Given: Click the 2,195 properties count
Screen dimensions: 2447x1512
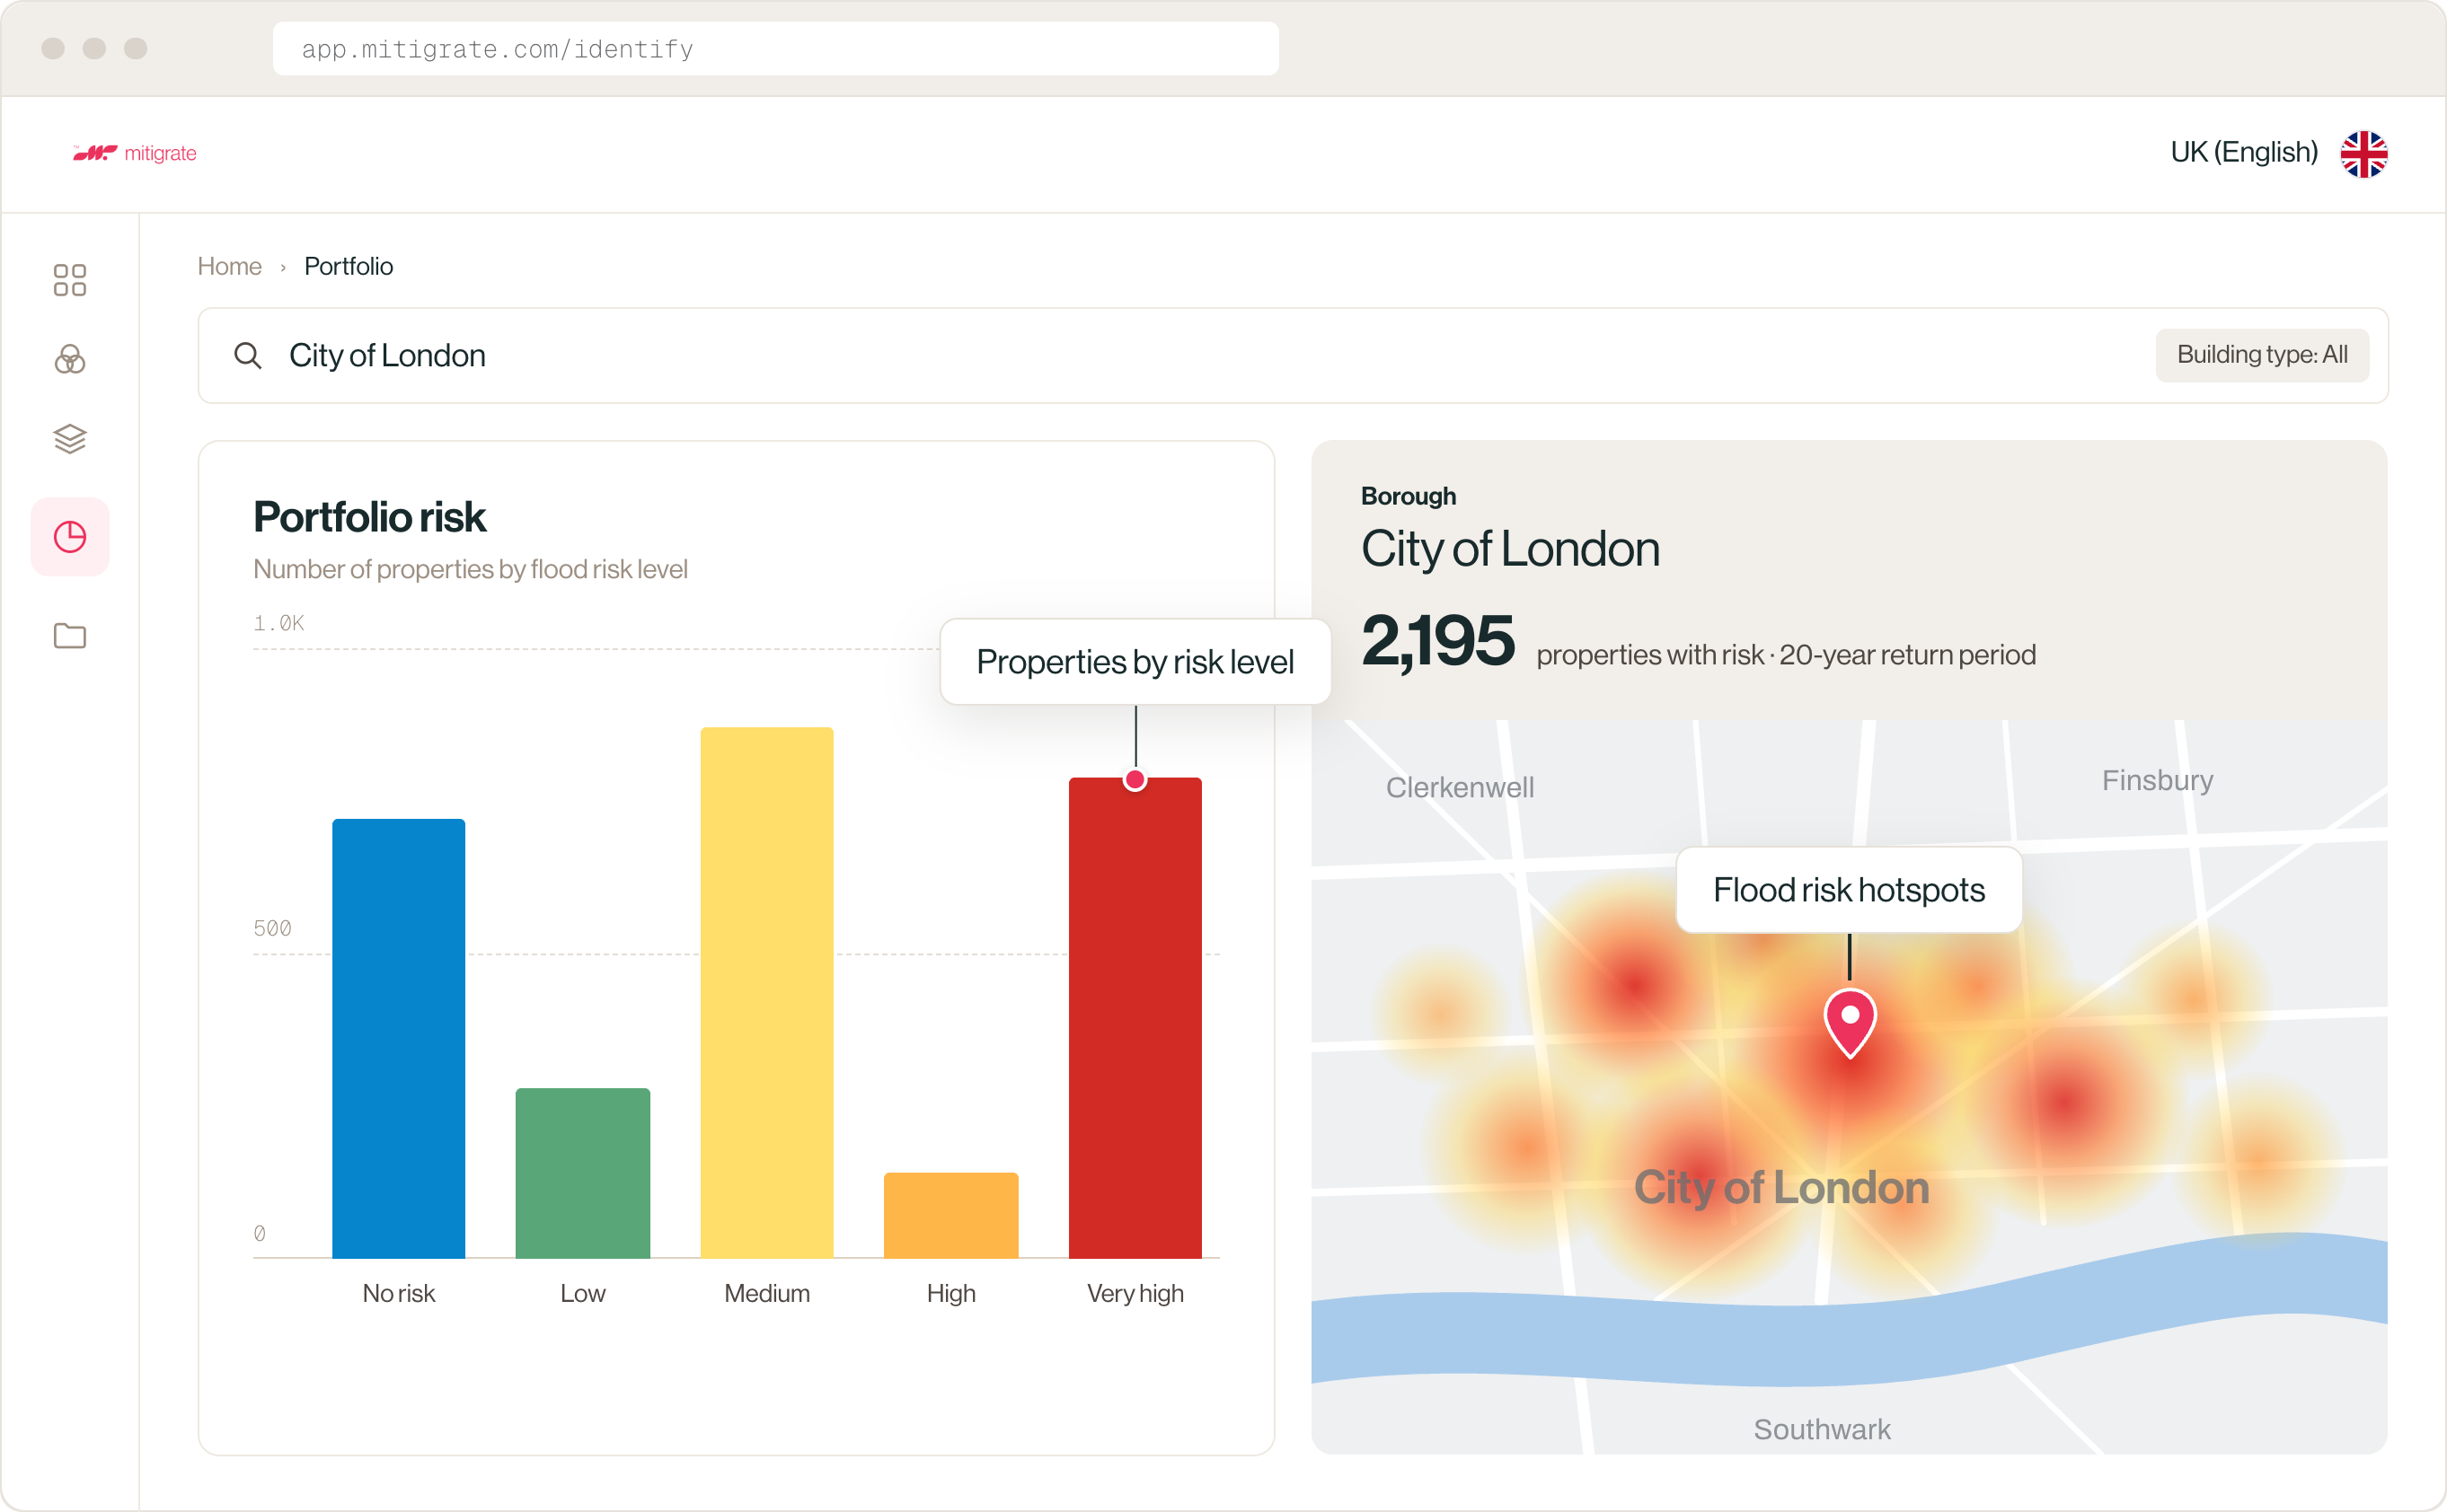Looking at the screenshot, I should click(x=1436, y=641).
